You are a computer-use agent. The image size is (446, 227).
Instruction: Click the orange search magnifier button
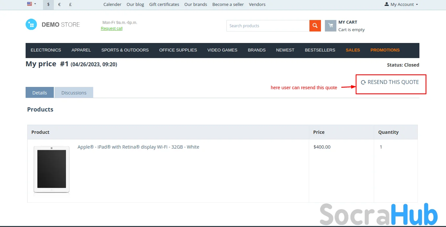tap(315, 26)
